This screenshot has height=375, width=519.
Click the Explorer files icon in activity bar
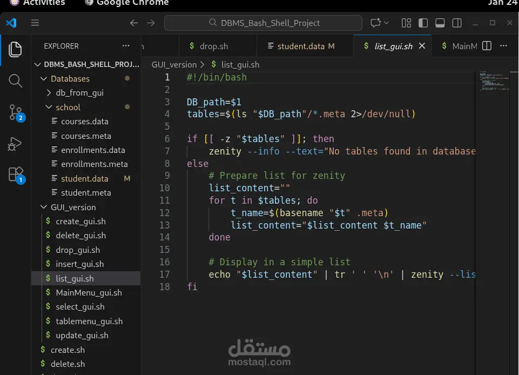[x=15, y=49]
